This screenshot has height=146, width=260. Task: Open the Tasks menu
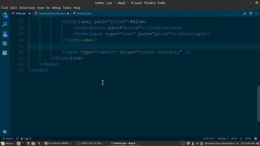click(67, 8)
